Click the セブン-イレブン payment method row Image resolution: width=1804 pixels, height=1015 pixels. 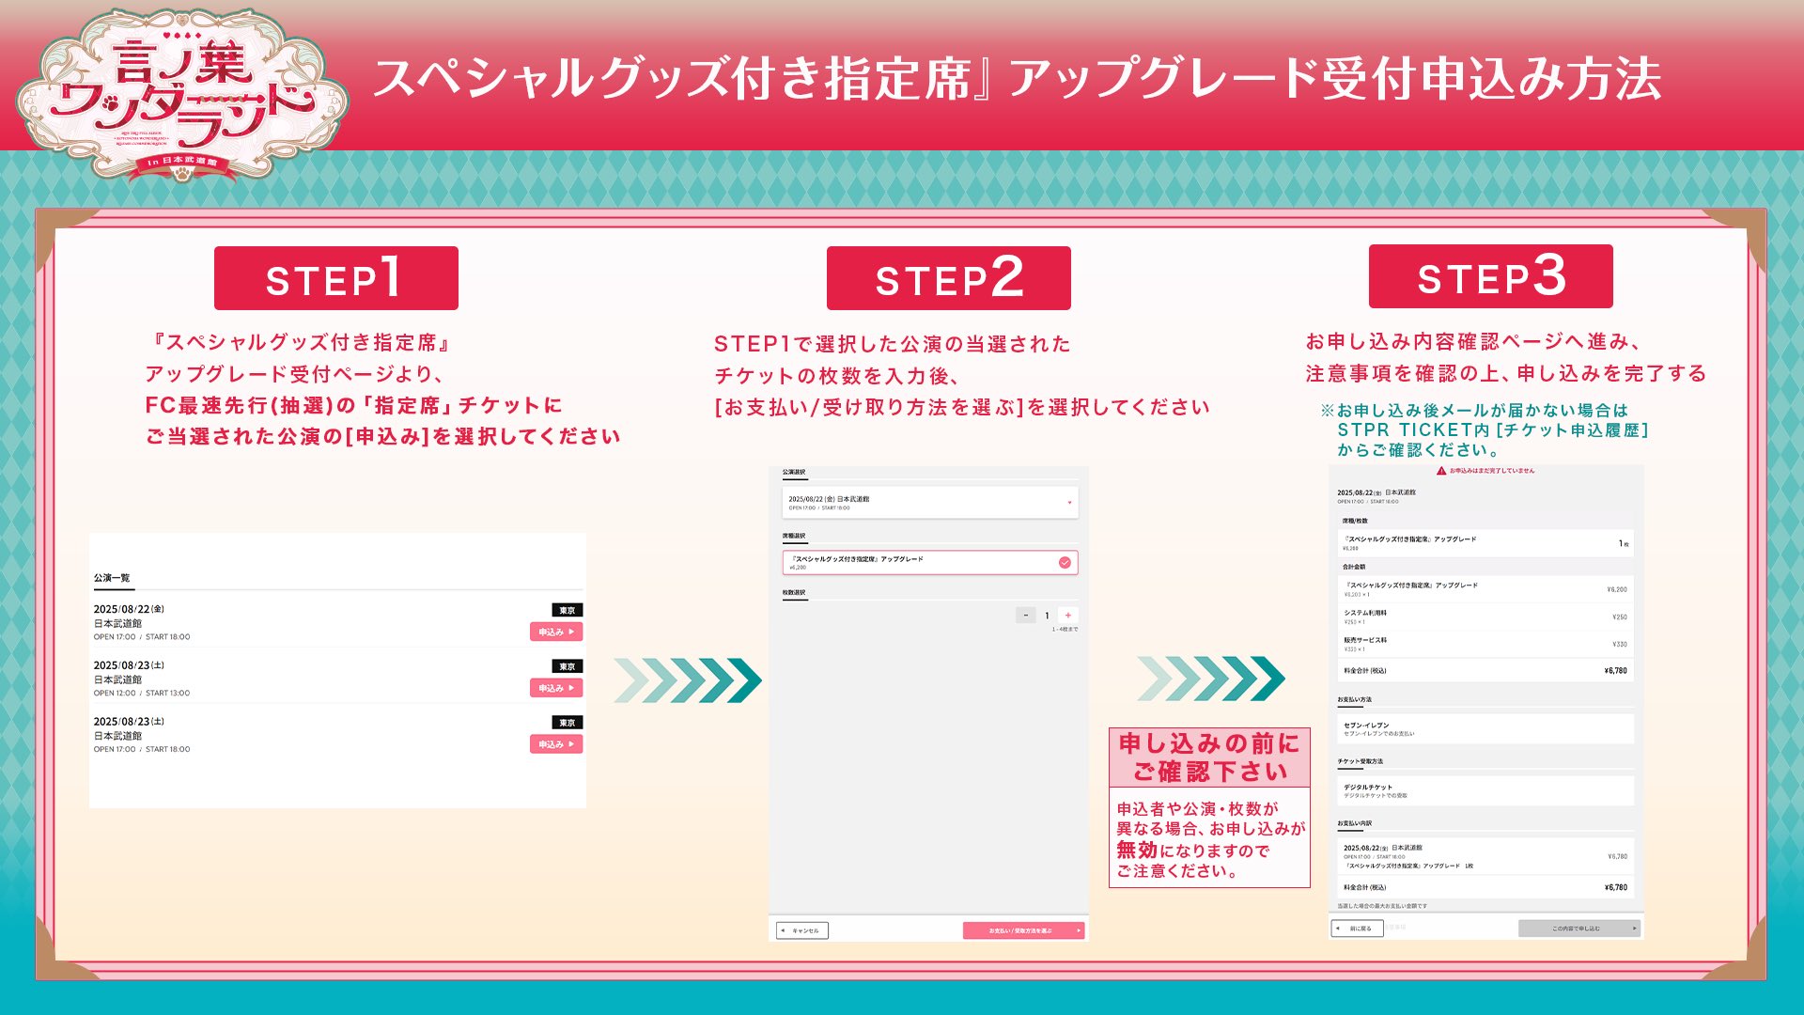(1485, 728)
